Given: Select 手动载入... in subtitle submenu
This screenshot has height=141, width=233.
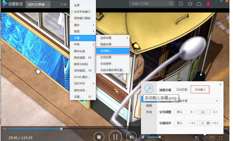Looking at the screenshot, I should click(x=112, y=51).
